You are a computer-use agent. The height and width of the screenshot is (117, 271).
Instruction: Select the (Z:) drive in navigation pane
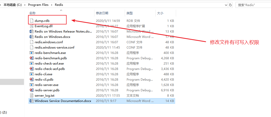pos(4,112)
